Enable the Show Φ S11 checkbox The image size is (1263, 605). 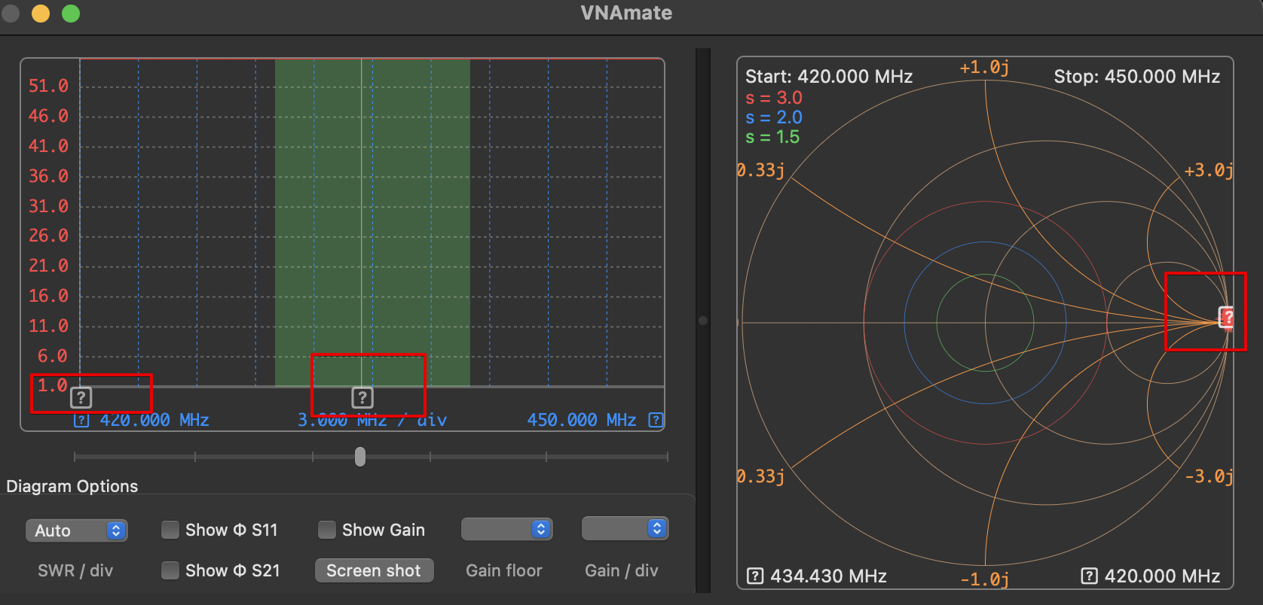click(x=170, y=530)
